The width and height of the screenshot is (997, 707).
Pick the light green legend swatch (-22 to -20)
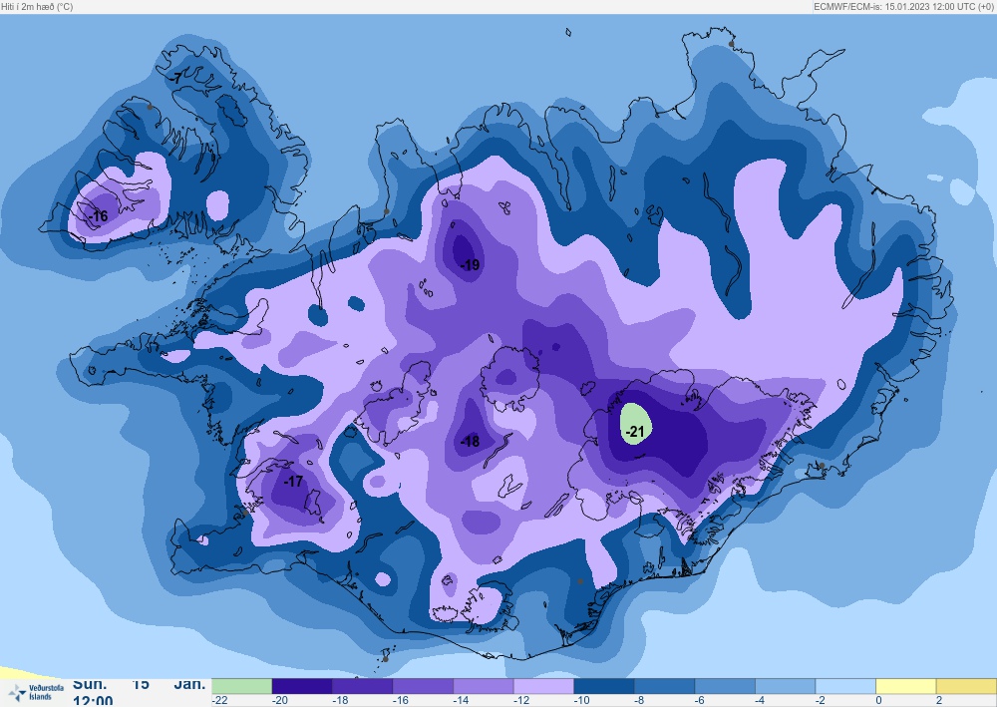click(241, 686)
